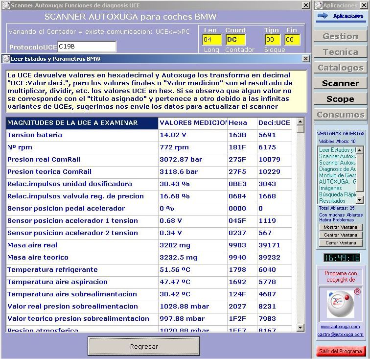Select 'Resultados' in open windows list
The height and width of the screenshot is (359, 370).
coord(337,201)
